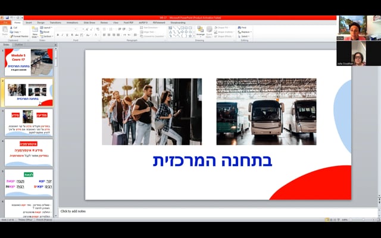Clear all text formatting

click(98, 29)
